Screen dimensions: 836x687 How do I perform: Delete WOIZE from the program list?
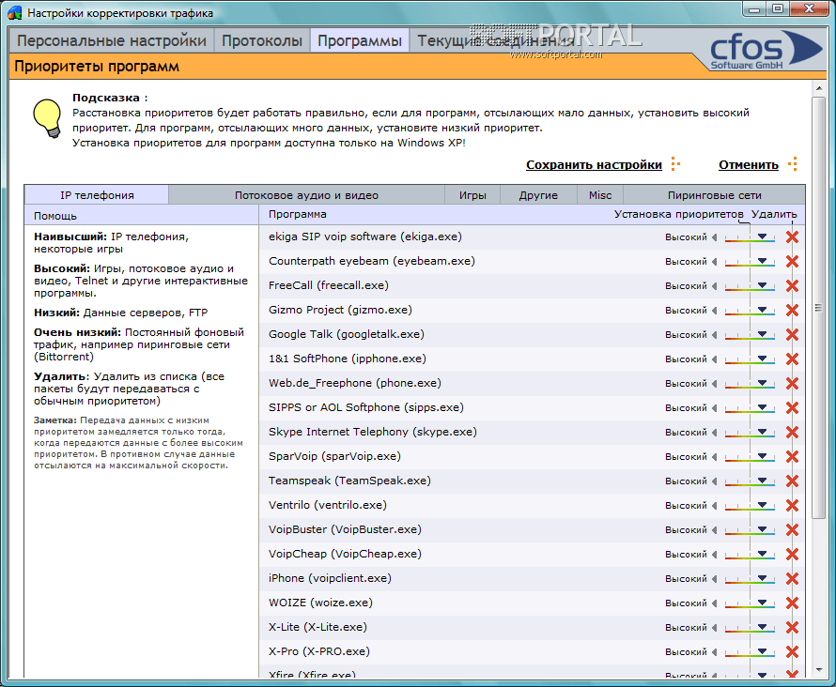(792, 603)
